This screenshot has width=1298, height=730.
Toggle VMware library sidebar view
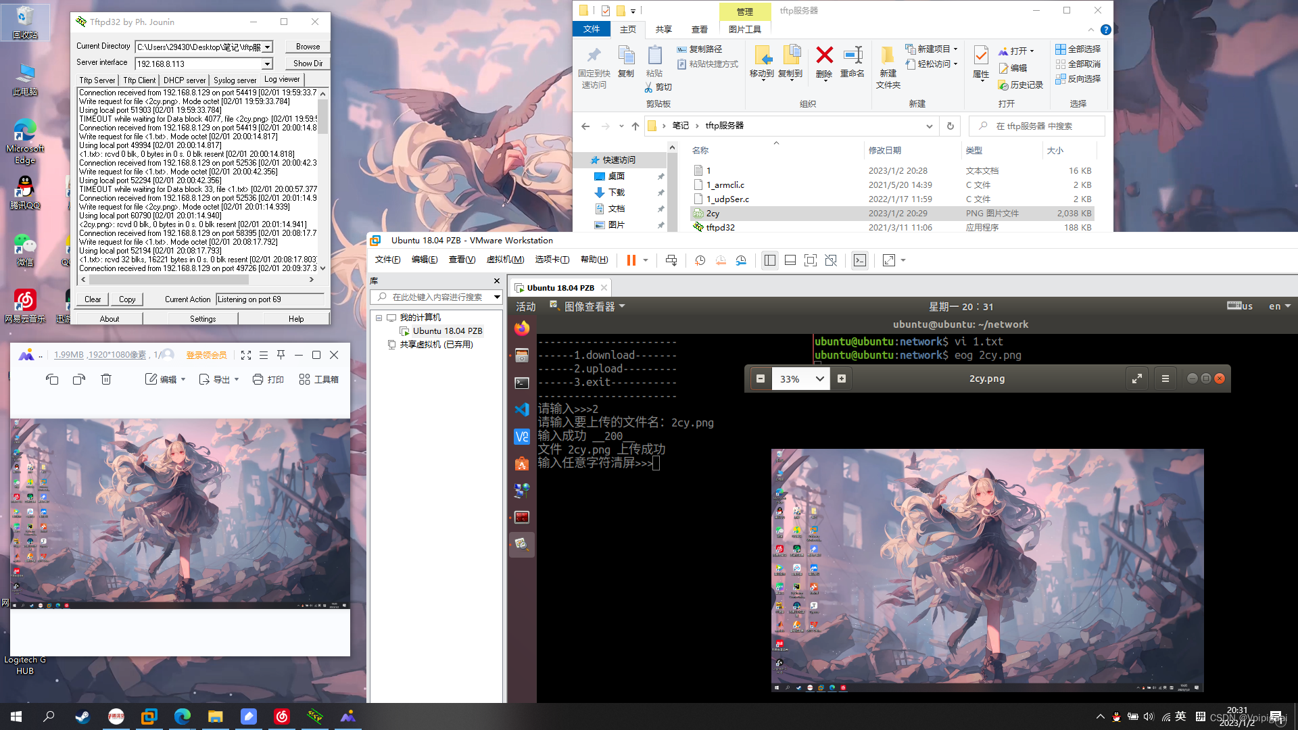769,261
